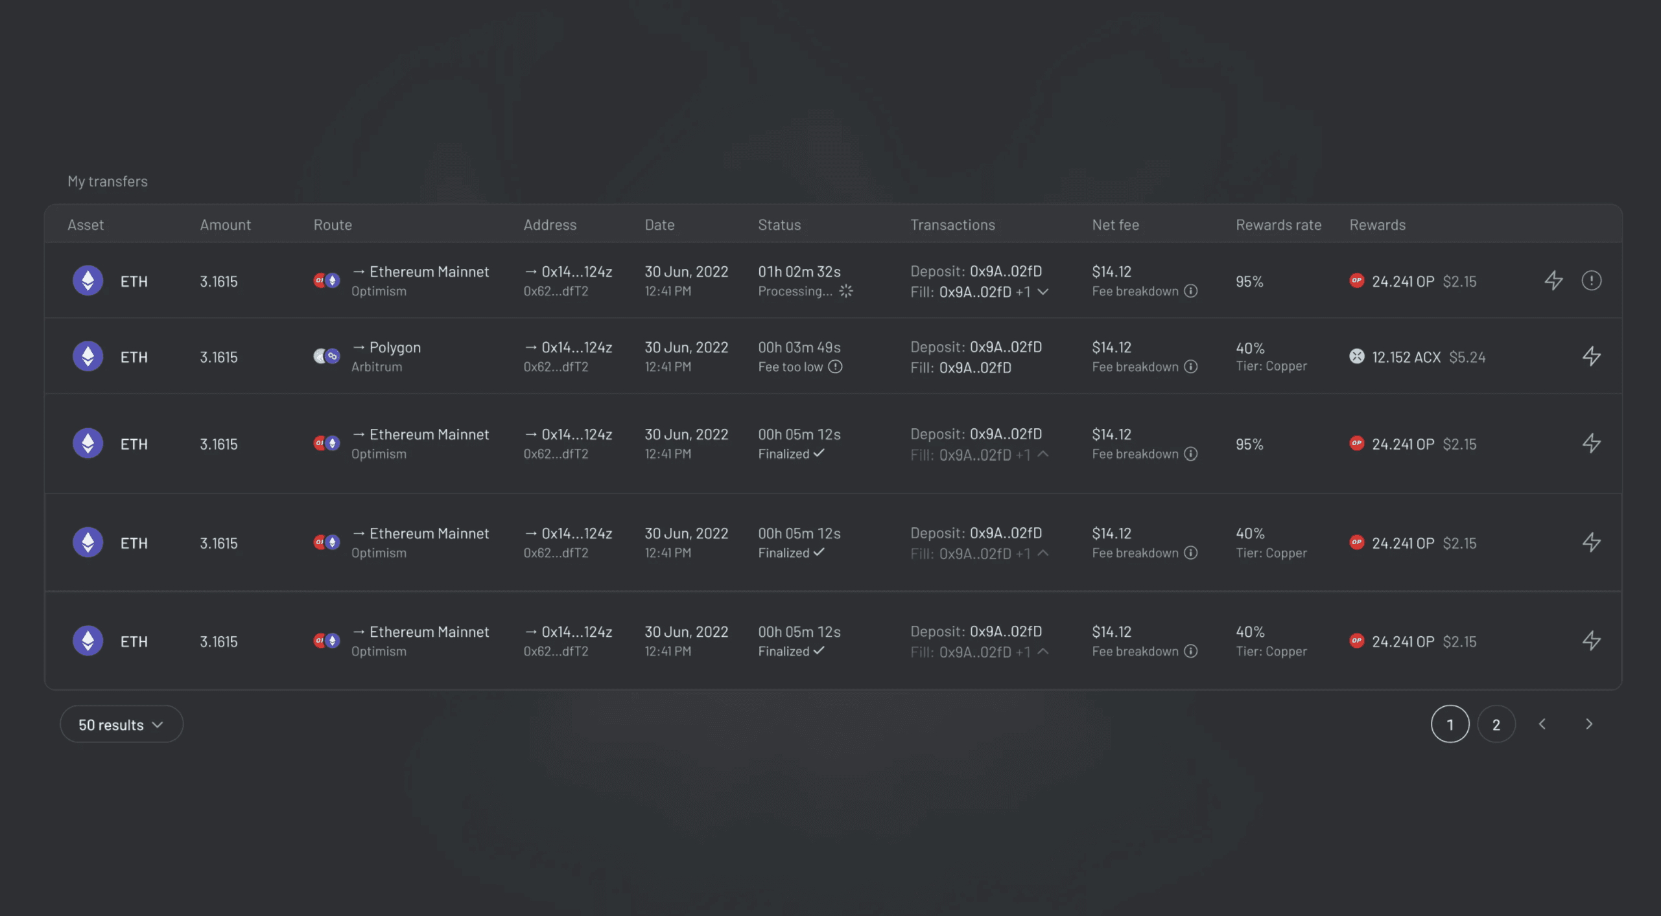
Task: Click the ETH asset icon in the Polygon row
Action: pyautogui.click(x=88, y=356)
